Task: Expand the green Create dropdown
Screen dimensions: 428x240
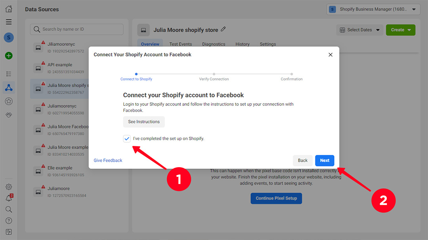Action: point(400,30)
